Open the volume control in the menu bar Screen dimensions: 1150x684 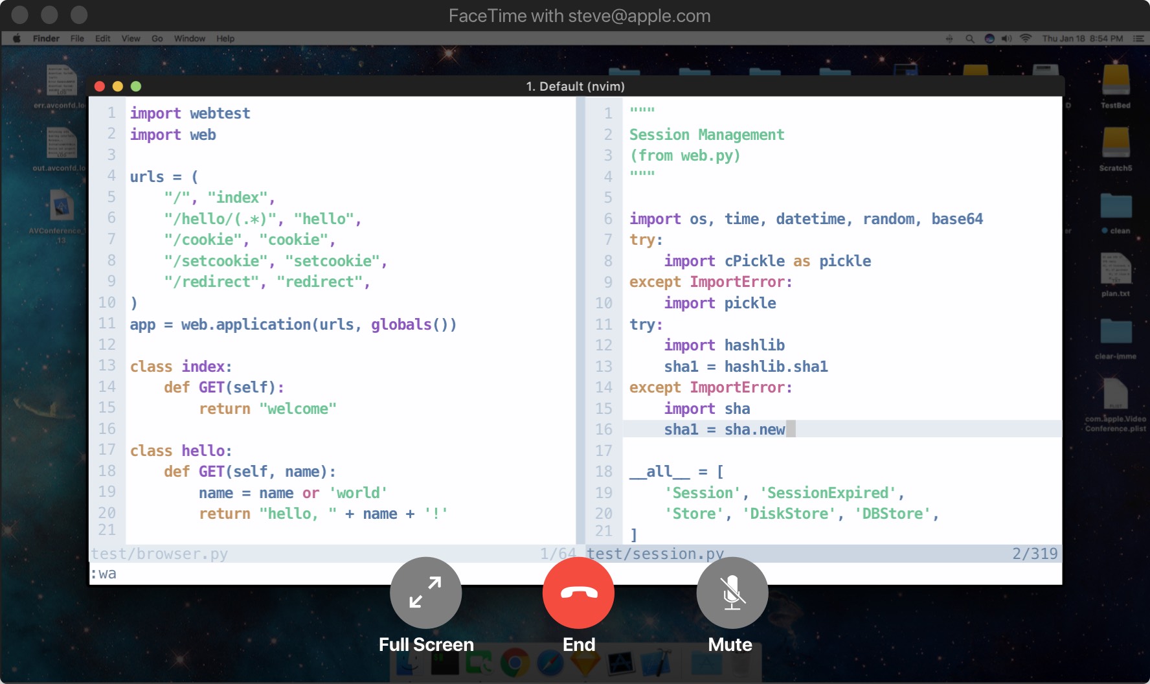[1006, 38]
